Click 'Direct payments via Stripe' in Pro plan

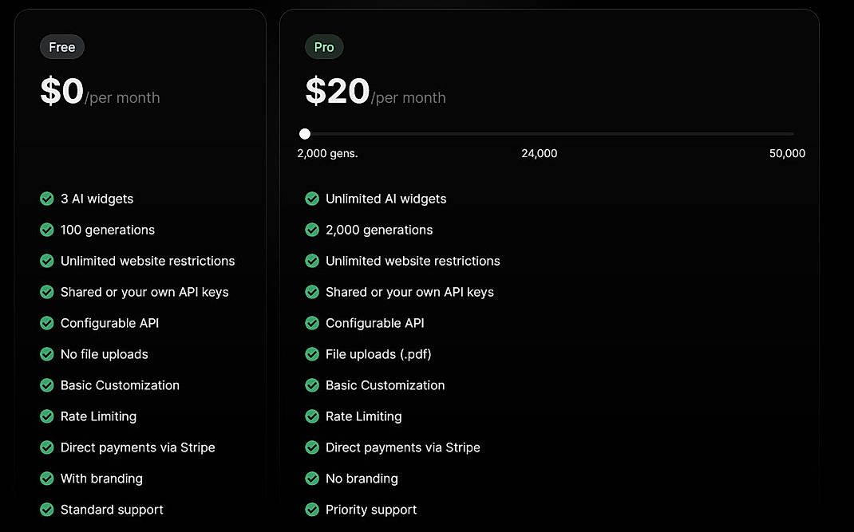coord(403,447)
